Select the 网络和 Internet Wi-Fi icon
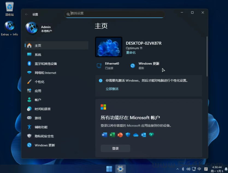The width and height of the screenshot is (228, 173). [29, 73]
